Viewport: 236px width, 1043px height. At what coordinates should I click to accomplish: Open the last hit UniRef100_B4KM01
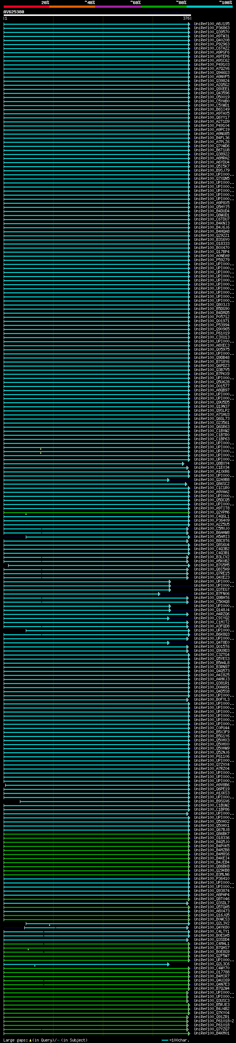212,1033
